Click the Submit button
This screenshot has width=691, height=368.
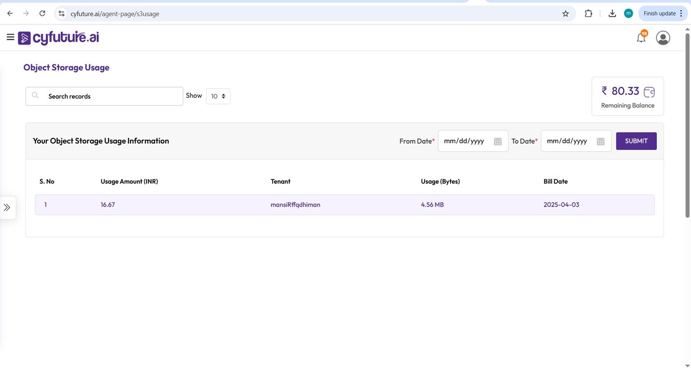pyautogui.click(x=636, y=141)
